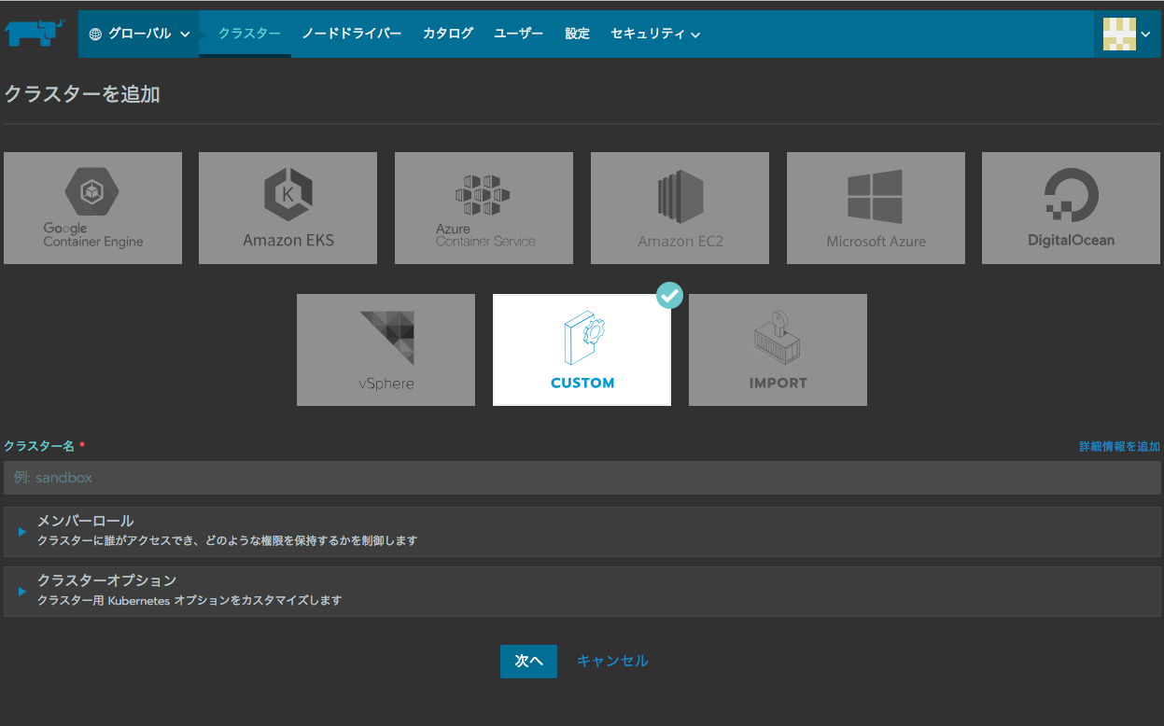
Task: Open the グローバル scope dropdown
Action: (139, 34)
